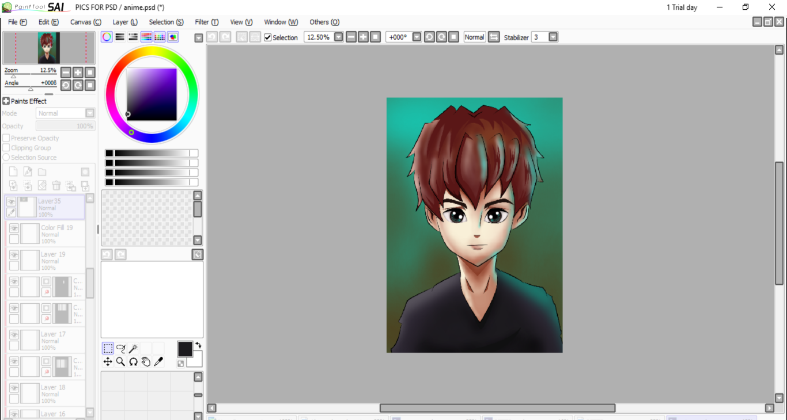Zoom out using the navigator minus button
The image size is (787, 420).
(x=66, y=72)
